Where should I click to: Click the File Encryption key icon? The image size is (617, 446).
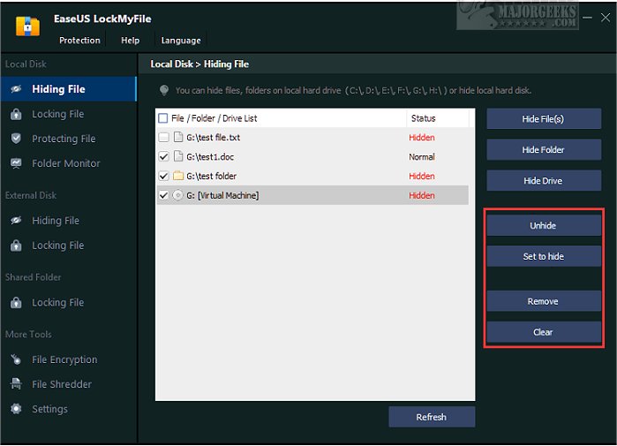pyautogui.click(x=16, y=359)
